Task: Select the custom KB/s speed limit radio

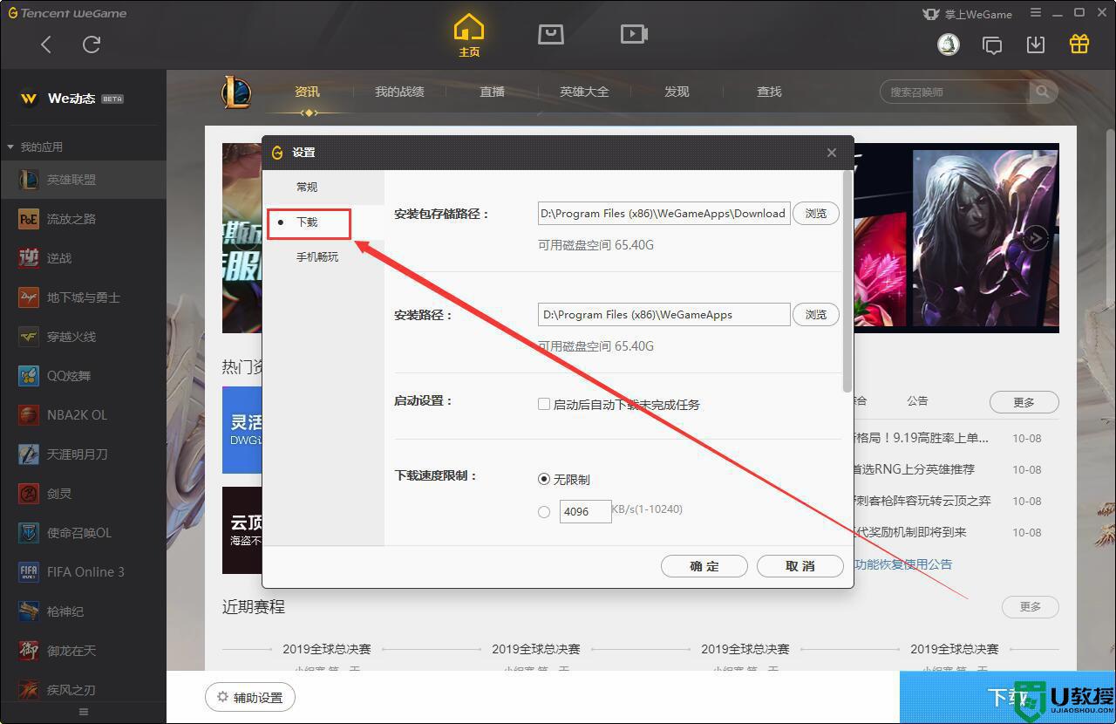Action: click(544, 512)
